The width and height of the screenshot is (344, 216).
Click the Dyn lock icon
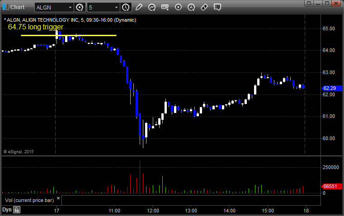(17, 210)
